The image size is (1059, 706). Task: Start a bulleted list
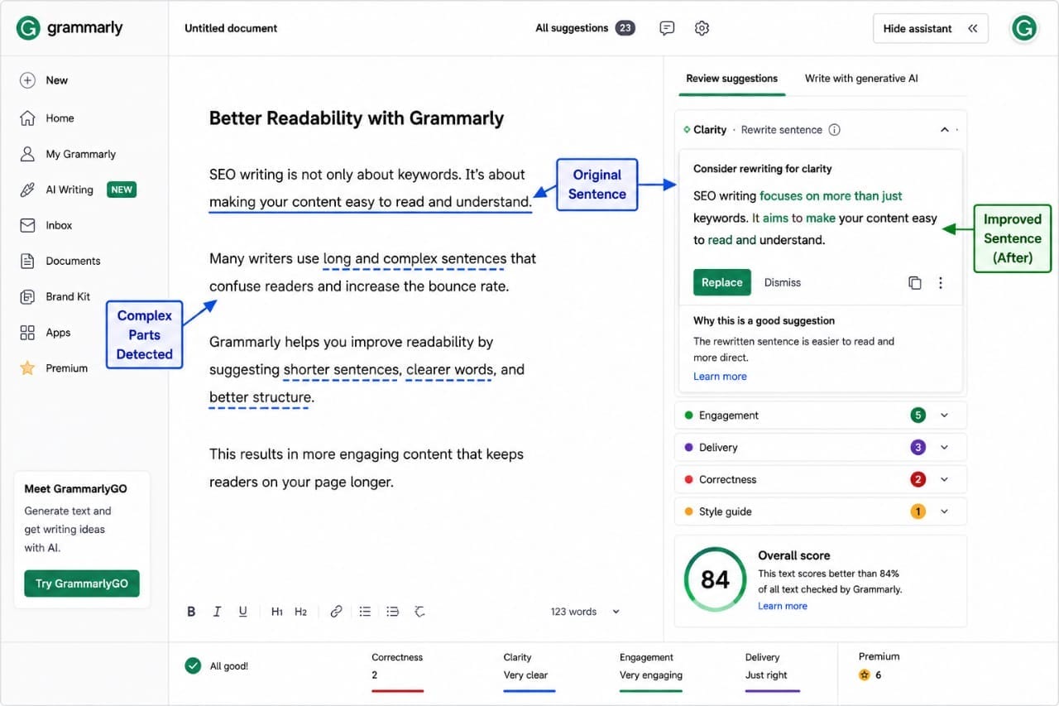click(365, 612)
